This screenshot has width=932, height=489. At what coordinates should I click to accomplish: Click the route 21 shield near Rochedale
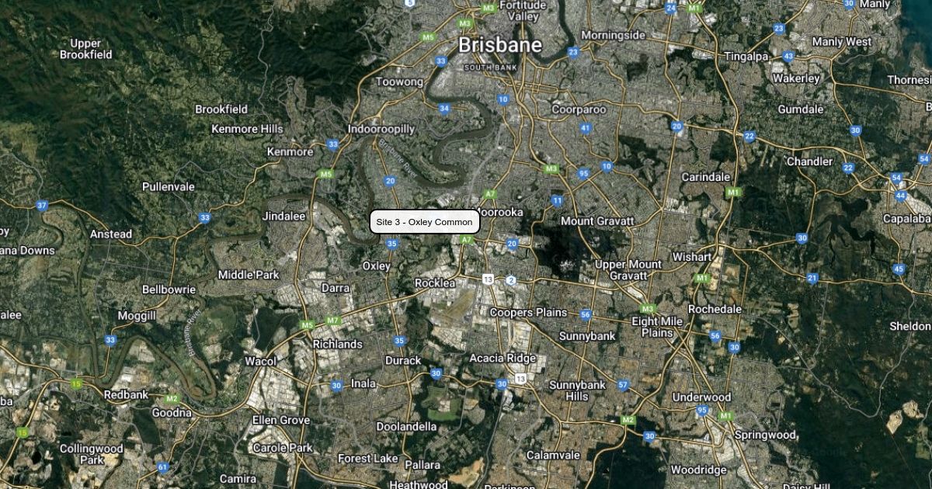(x=812, y=278)
